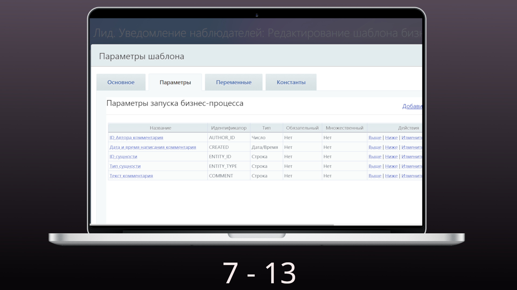Click the Название column header

160,128
